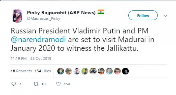Open Pinky Rajpurohit's profile picture
Screen dimensions: 176x95
[17, 16]
